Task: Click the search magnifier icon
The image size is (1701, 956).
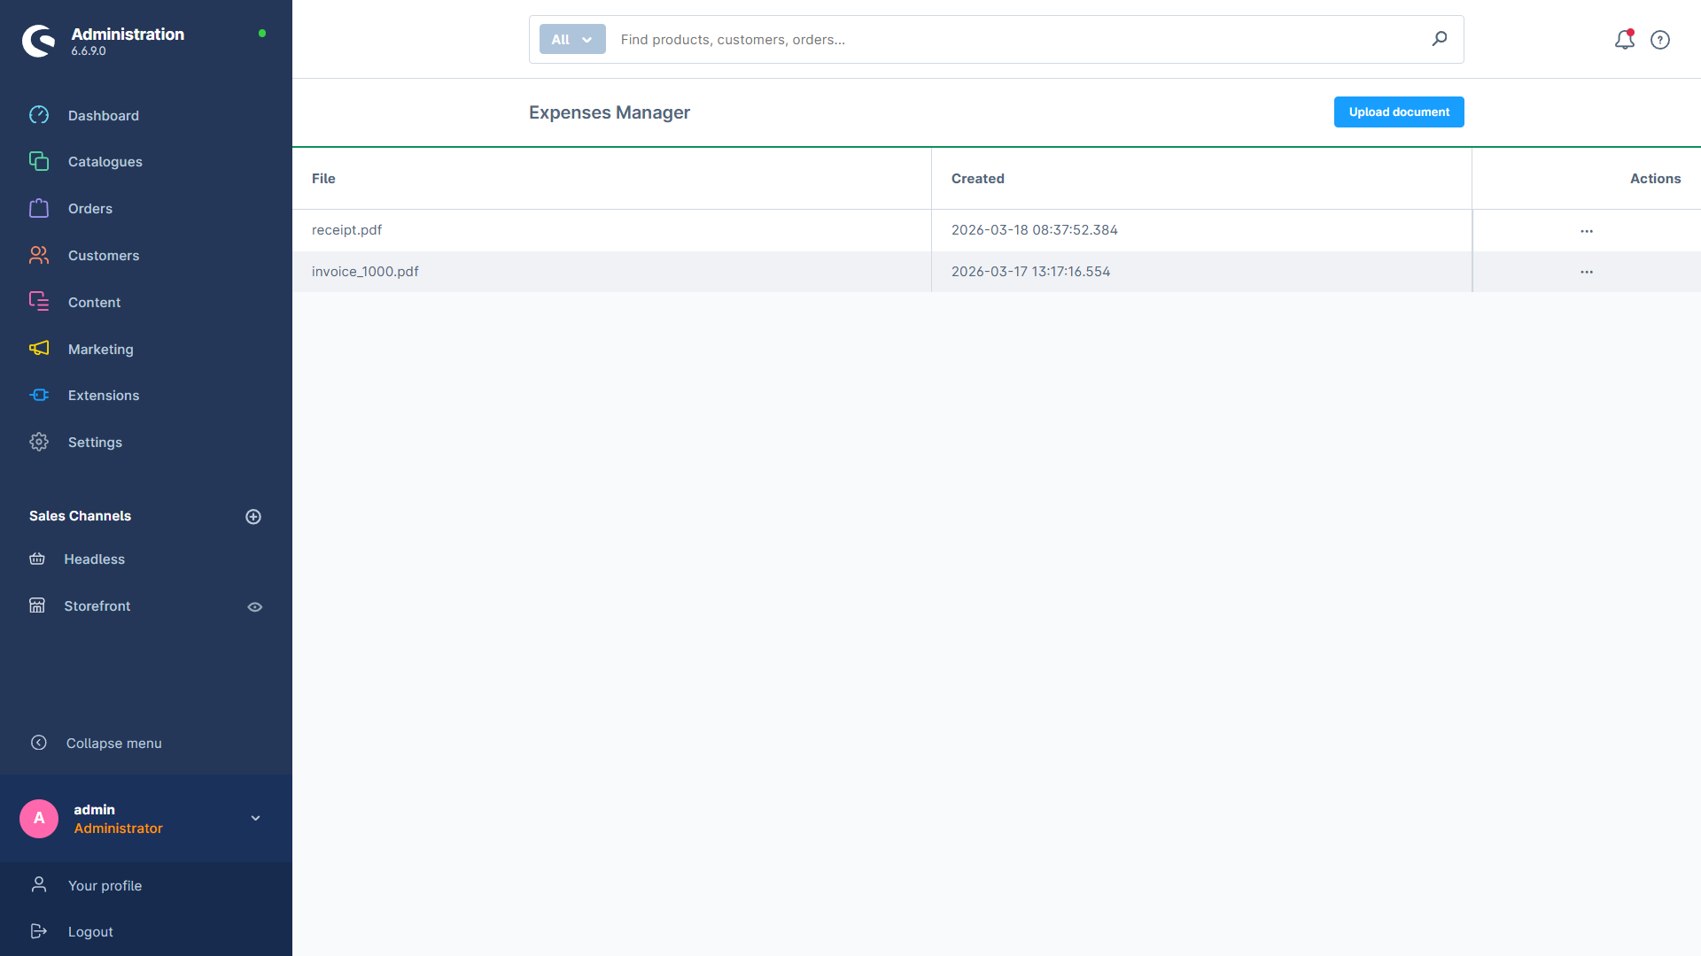Action: (x=1440, y=39)
